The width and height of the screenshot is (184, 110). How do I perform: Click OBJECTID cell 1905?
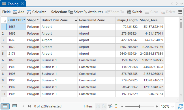coord(17,74)
